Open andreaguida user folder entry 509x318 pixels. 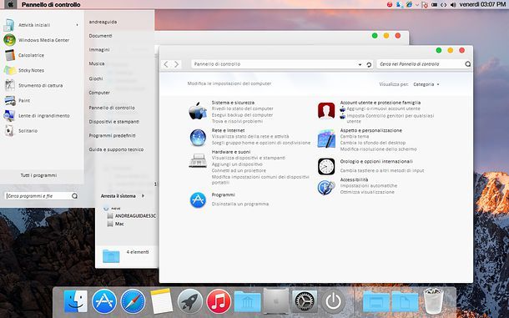(103, 22)
